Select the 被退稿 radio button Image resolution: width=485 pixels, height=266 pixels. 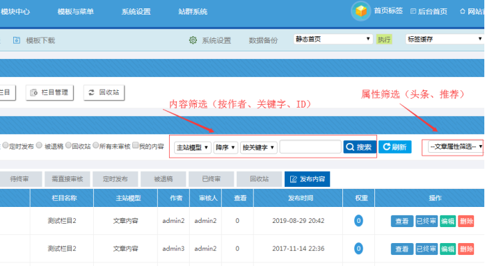(x=39, y=145)
